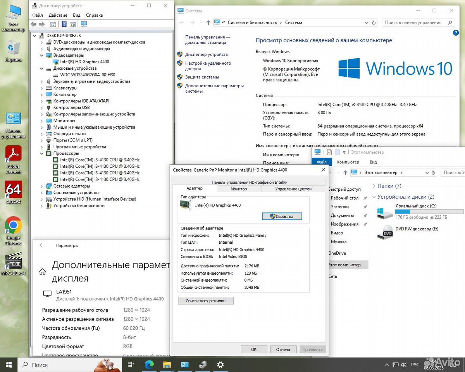This screenshot has height=372, width=465.
Task: Switch to the Управление цветом tab
Action: point(293,189)
